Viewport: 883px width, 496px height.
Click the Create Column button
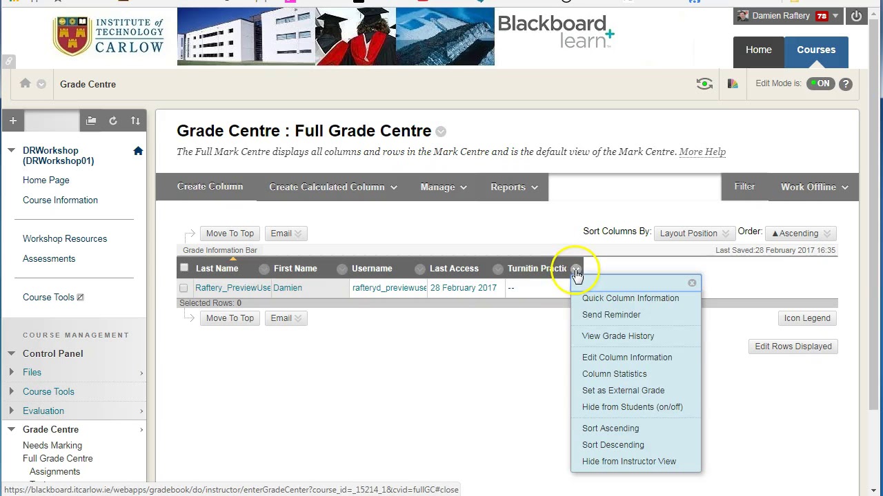210,187
